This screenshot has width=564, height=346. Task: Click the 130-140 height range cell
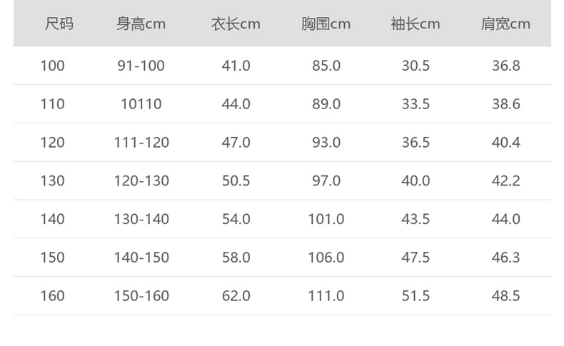pos(141,219)
